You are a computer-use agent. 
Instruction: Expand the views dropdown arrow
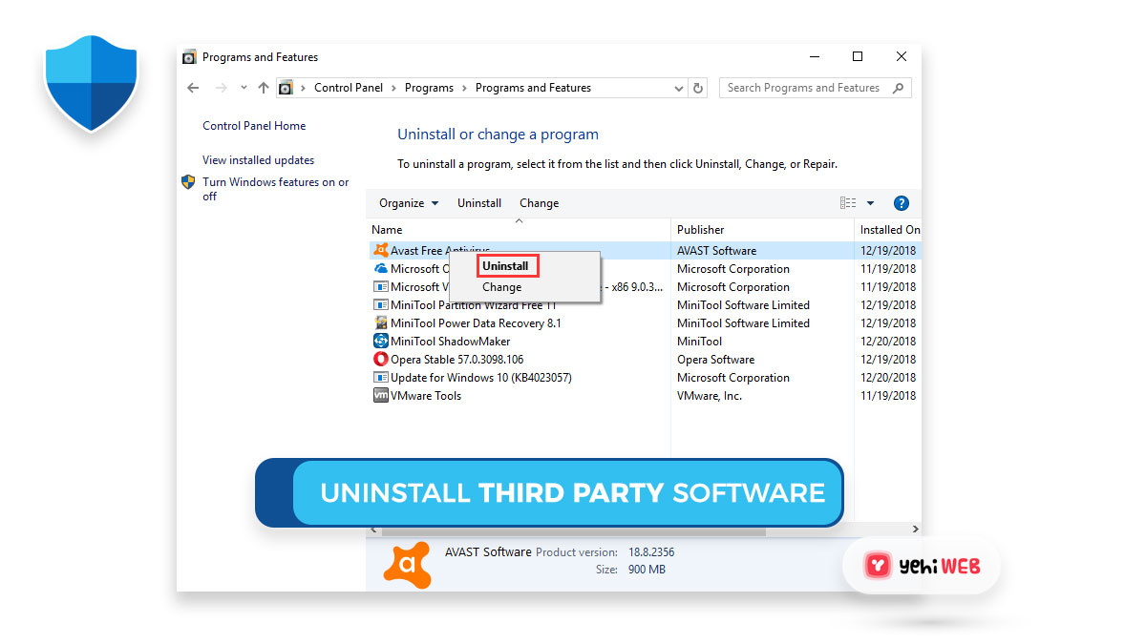tap(869, 202)
